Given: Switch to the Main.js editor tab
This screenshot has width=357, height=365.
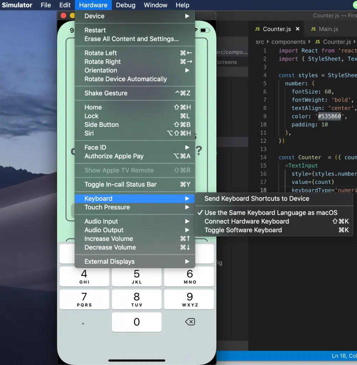Looking at the screenshot, I should point(328,29).
